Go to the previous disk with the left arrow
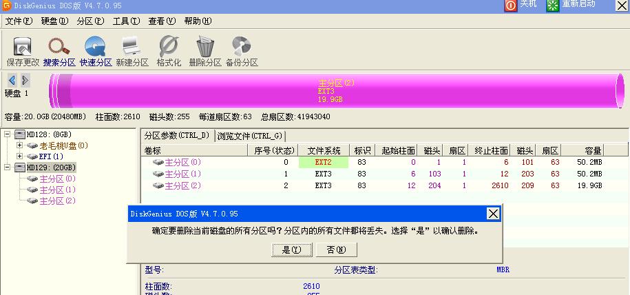 [x=12, y=80]
